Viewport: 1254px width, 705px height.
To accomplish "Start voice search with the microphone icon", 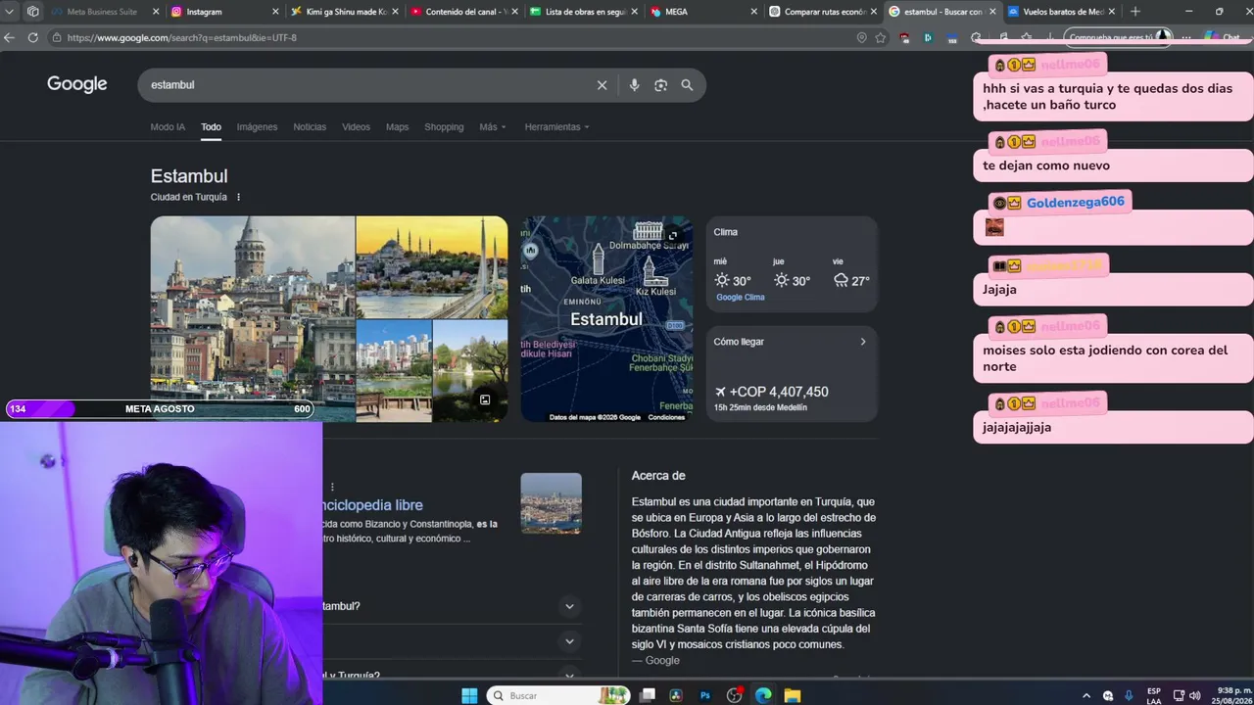I will pyautogui.click(x=635, y=85).
